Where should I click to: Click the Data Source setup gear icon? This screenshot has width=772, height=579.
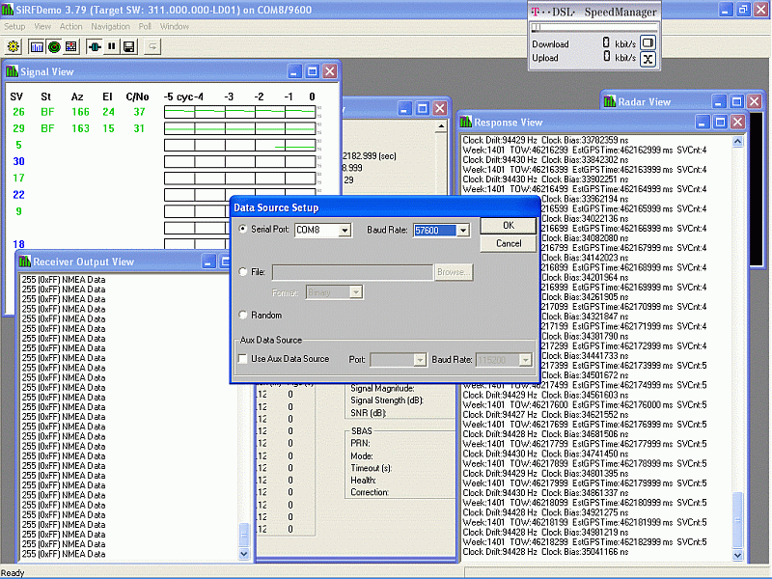[x=15, y=45]
